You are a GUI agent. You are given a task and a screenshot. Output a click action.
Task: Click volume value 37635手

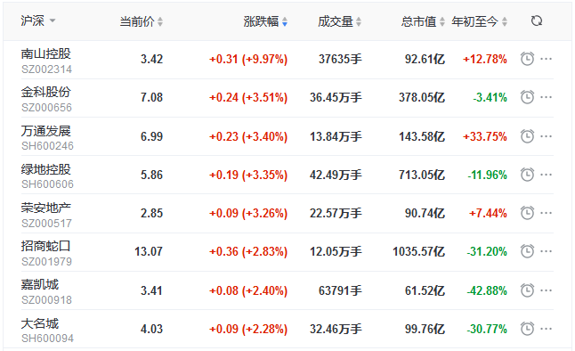pos(340,59)
